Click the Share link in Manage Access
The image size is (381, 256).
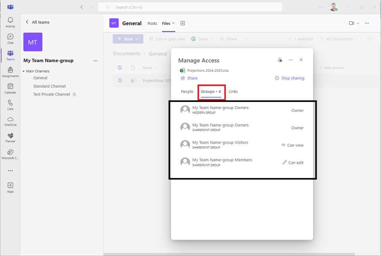coord(189,78)
